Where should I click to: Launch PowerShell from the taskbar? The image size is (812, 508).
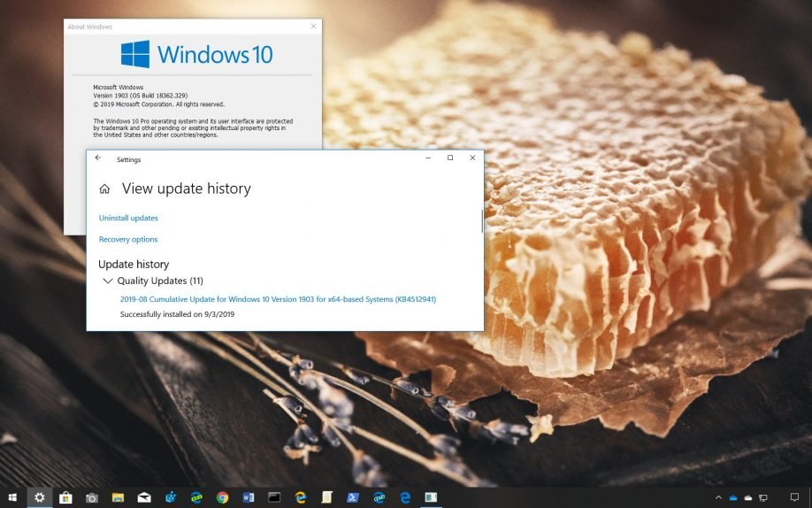point(353,497)
